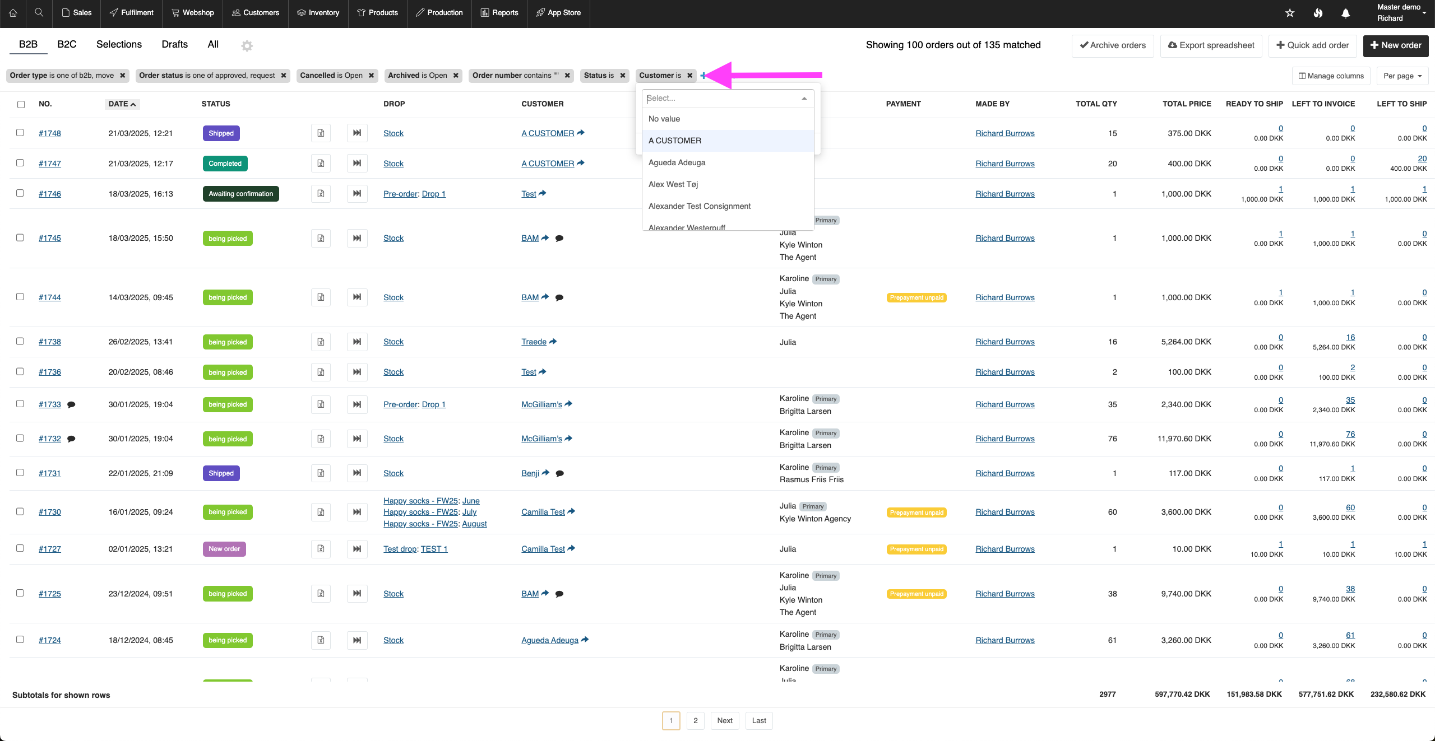Remove the Cancelled is Open filter
Viewport: 1435px width, 741px height.
click(x=371, y=76)
